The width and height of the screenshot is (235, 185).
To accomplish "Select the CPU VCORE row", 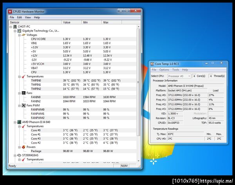I will coord(83,39).
